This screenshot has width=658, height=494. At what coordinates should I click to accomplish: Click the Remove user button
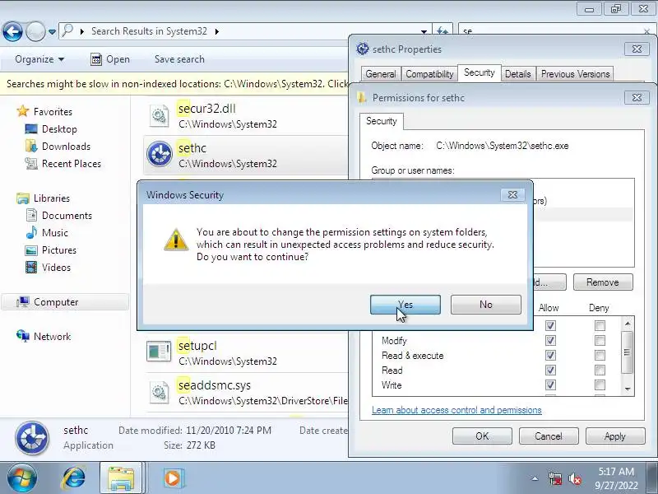point(603,282)
